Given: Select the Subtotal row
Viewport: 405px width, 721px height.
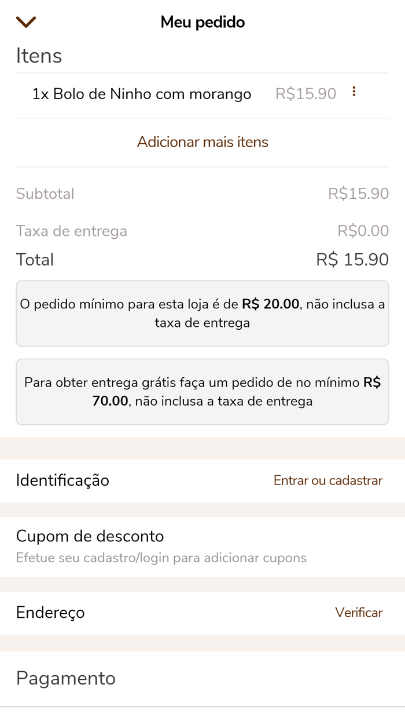Looking at the screenshot, I should click(45, 194).
